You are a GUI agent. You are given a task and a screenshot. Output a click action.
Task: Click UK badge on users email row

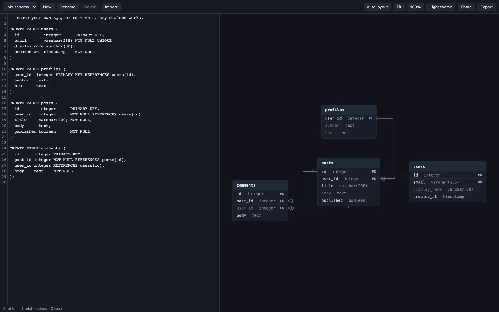click(x=480, y=182)
